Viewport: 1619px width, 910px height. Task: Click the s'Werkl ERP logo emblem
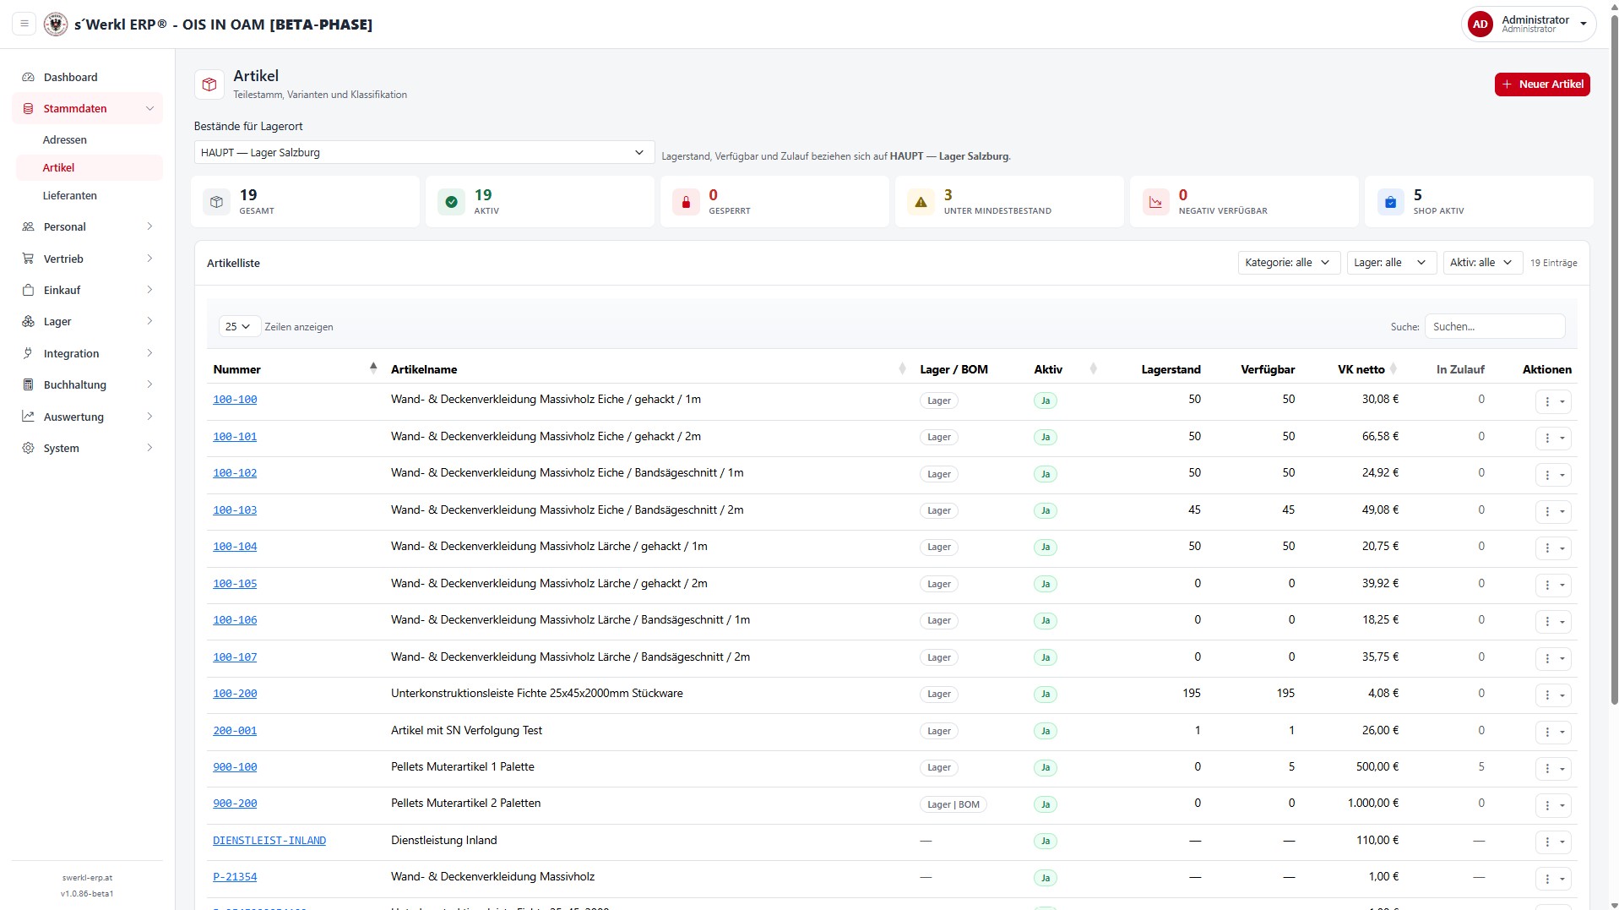[56, 24]
